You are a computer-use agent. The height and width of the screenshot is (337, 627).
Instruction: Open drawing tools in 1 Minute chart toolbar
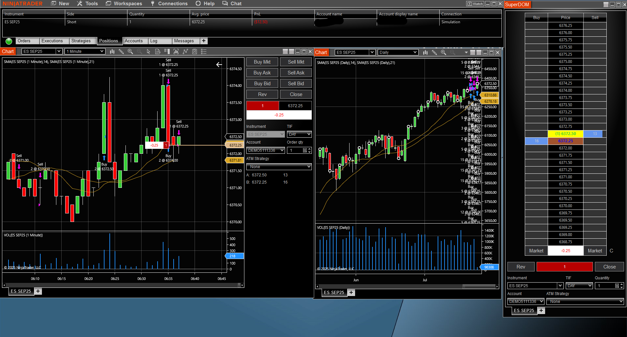point(121,51)
